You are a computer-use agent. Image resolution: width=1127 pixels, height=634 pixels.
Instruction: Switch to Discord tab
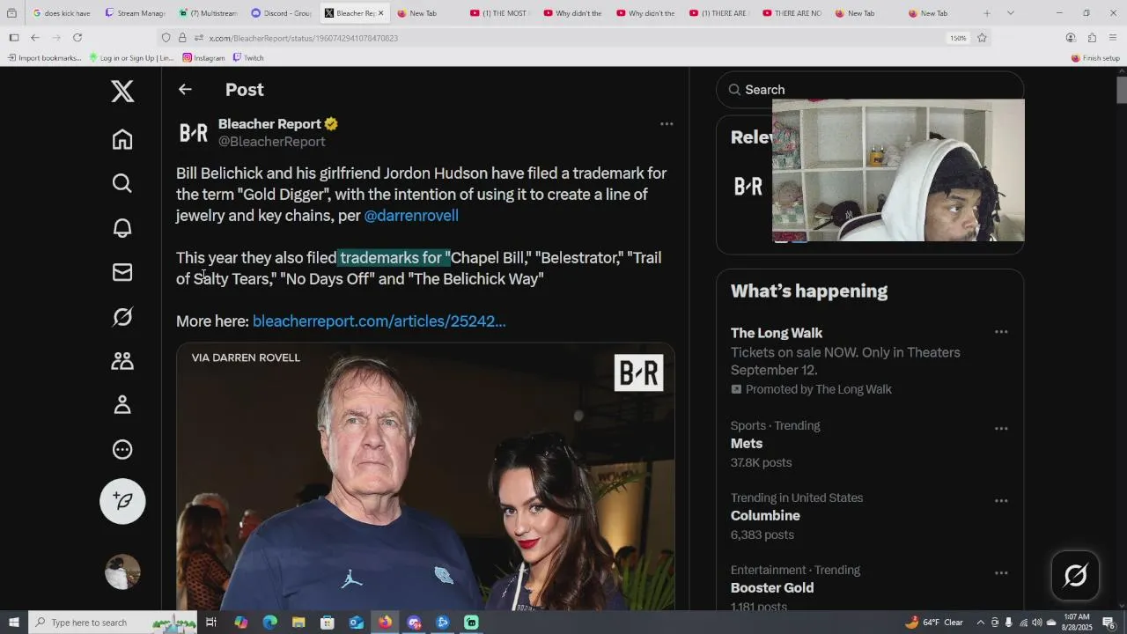point(280,13)
